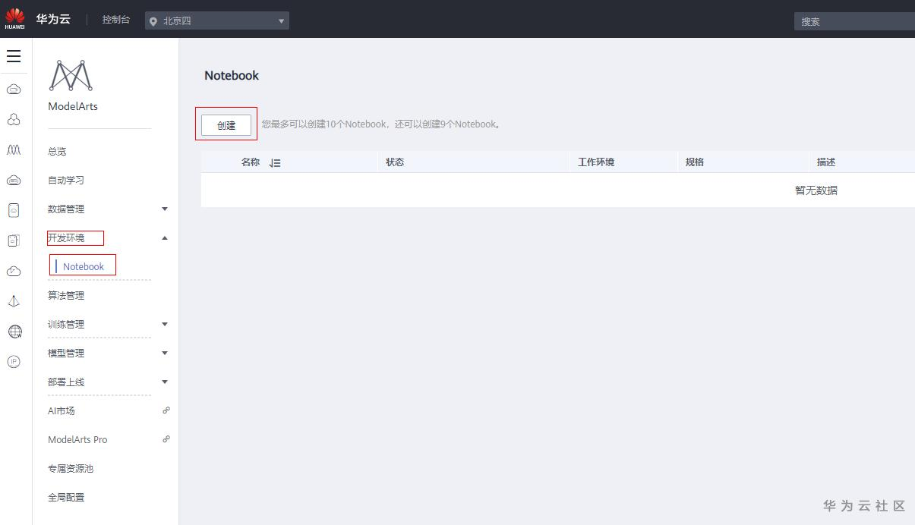Open the AI市场 link
915x525 pixels.
tap(62, 410)
